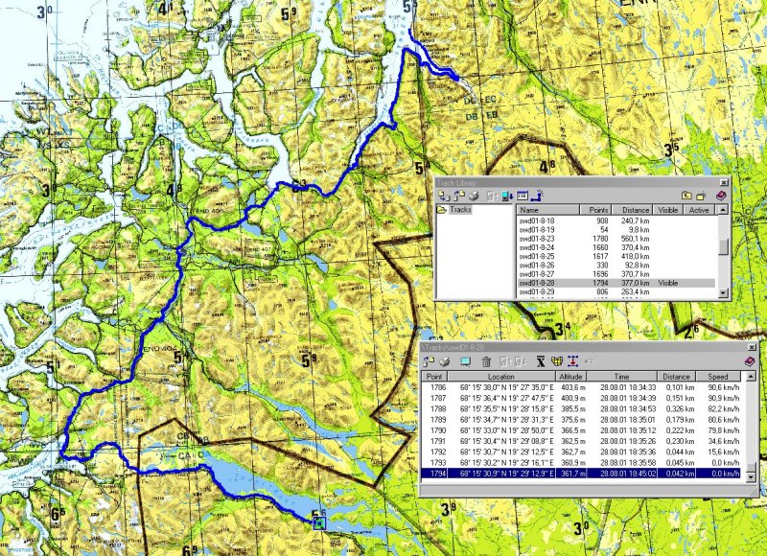767x556 pixels.
Task: Click the statistics sigma icon in track points toolbar
Action: click(x=540, y=361)
